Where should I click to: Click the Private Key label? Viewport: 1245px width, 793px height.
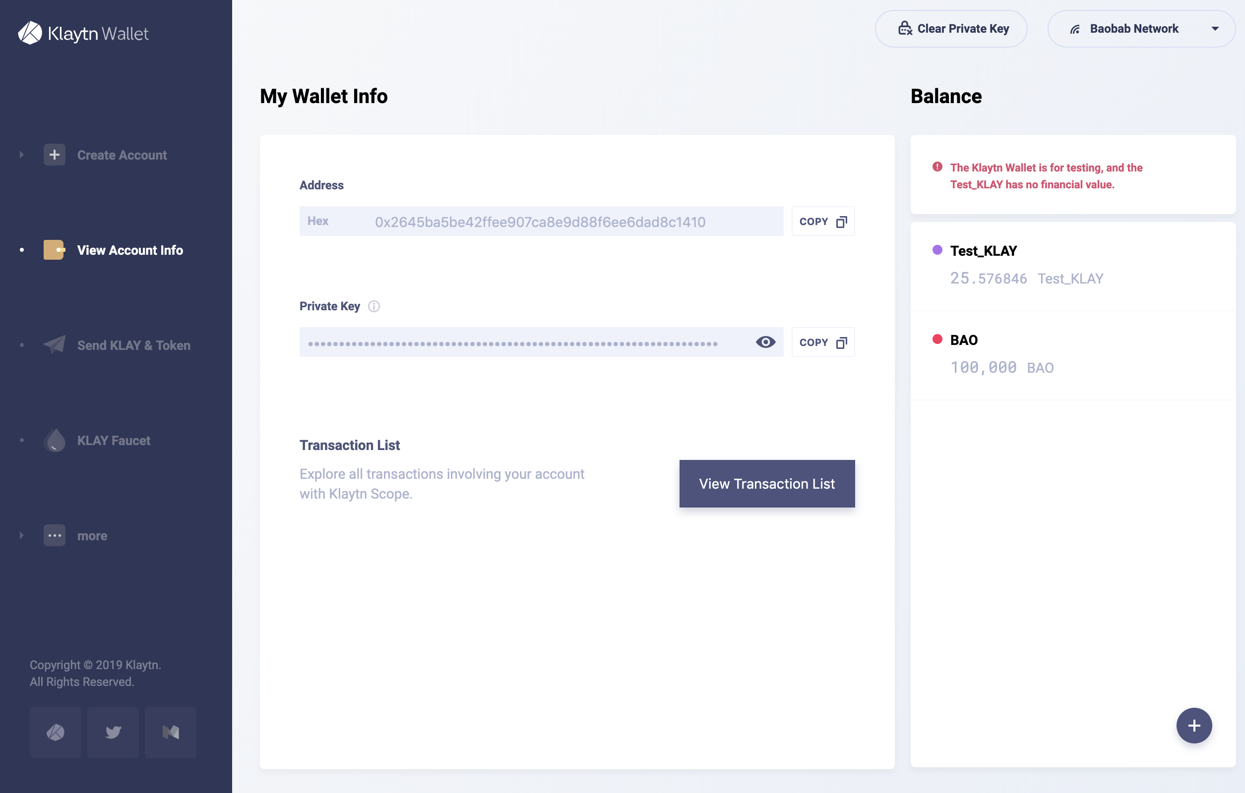(329, 306)
